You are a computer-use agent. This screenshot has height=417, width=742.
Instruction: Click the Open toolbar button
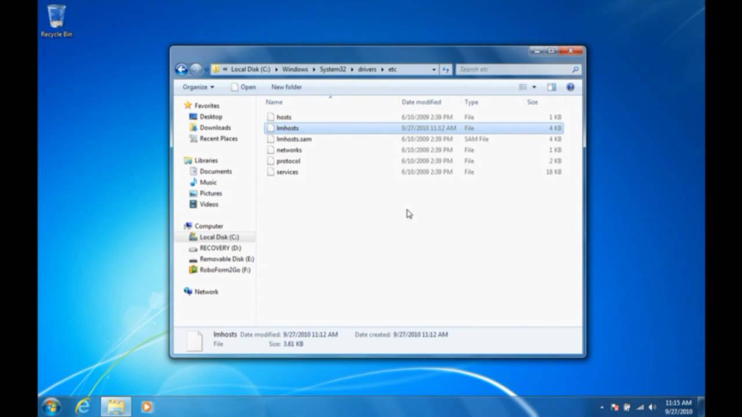(x=243, y=87)
